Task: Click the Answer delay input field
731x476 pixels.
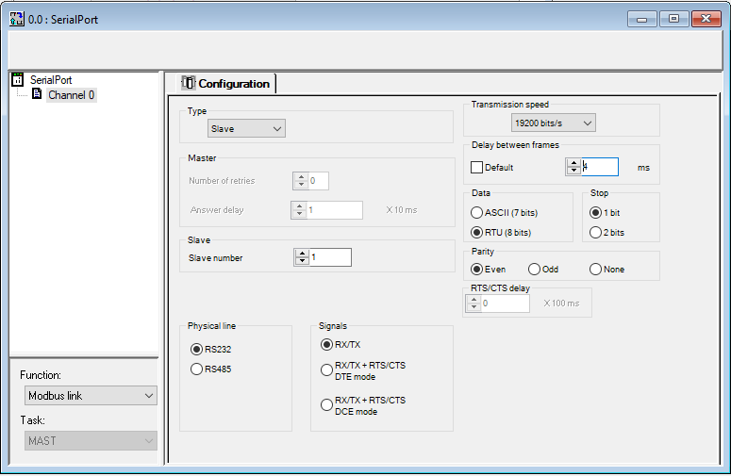Action: (335, 210)
